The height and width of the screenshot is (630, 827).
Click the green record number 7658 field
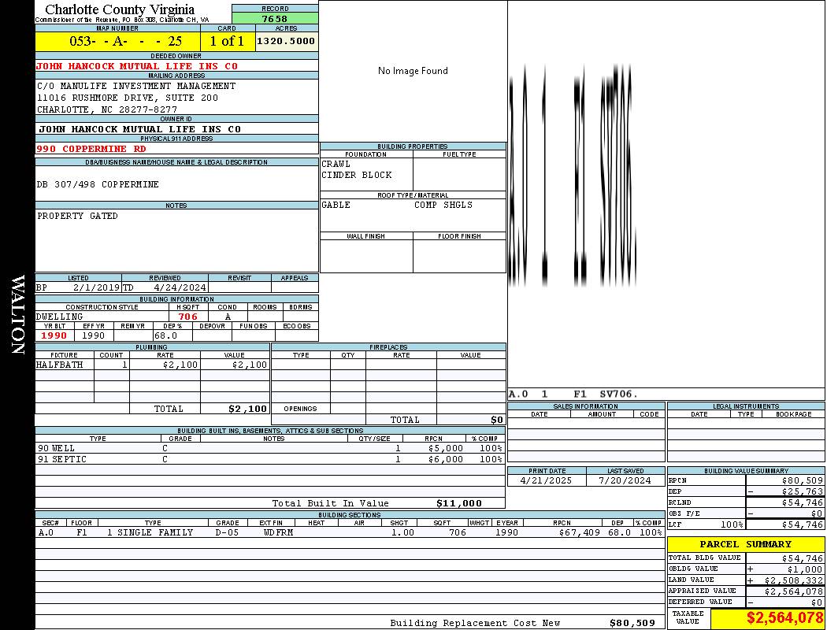click(275, 18)
